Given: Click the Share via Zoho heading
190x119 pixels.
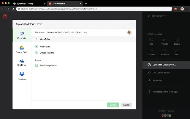Looking at the screenshot, I should click(x=155, y=34).
